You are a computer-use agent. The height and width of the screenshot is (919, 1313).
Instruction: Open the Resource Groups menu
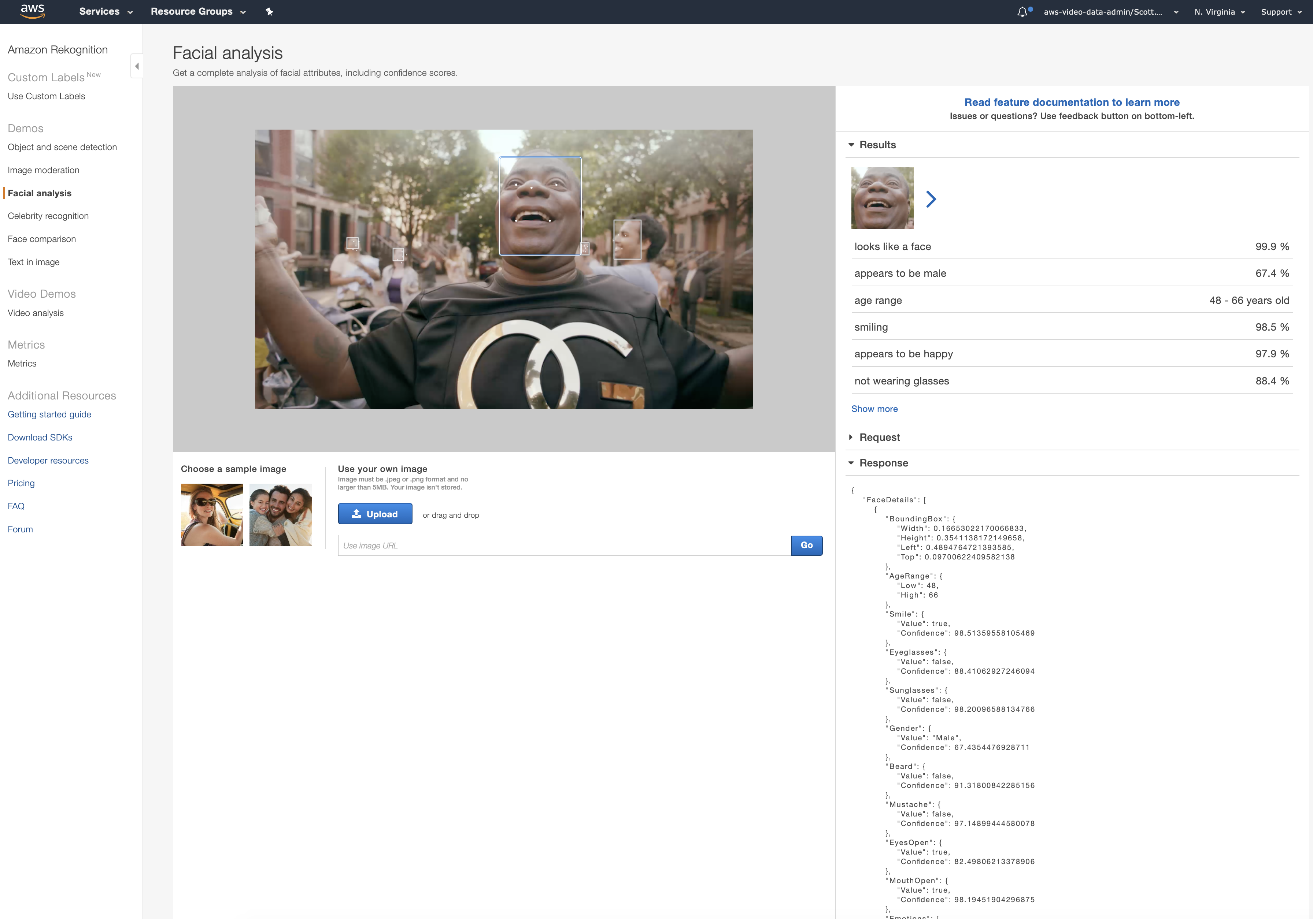(198, 11)
